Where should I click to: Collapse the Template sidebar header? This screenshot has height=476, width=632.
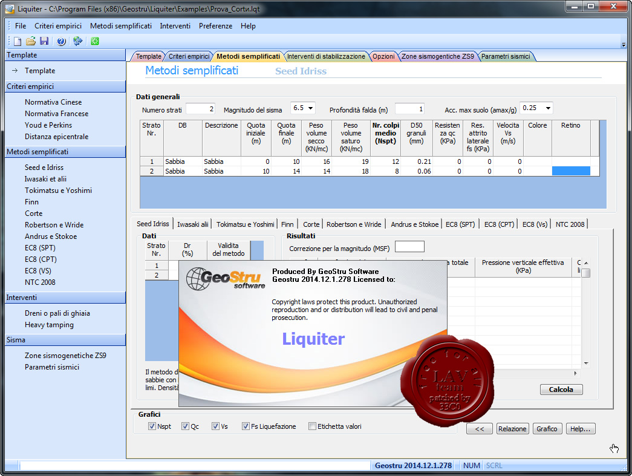[65, 55]
